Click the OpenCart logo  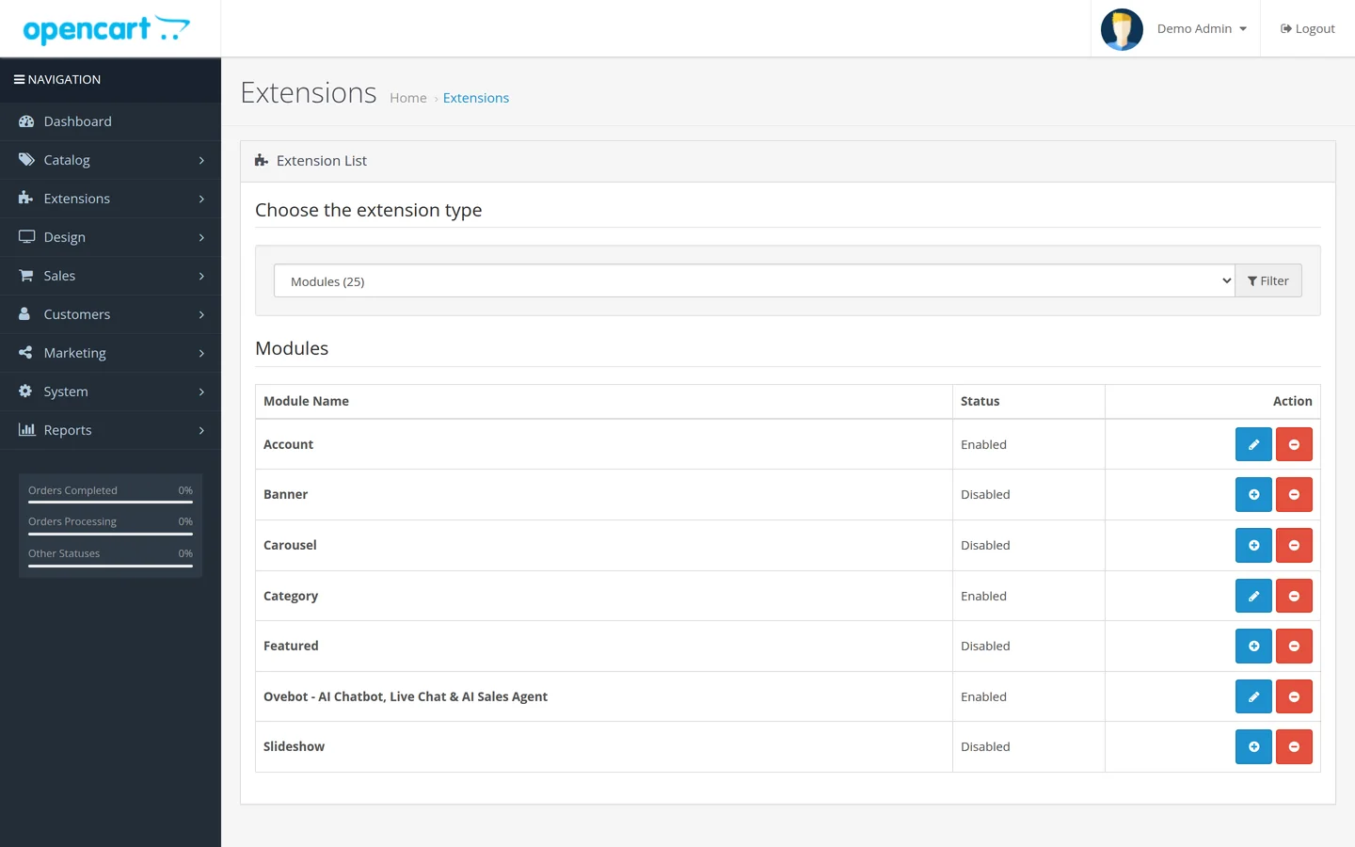[x=106, y=29]
